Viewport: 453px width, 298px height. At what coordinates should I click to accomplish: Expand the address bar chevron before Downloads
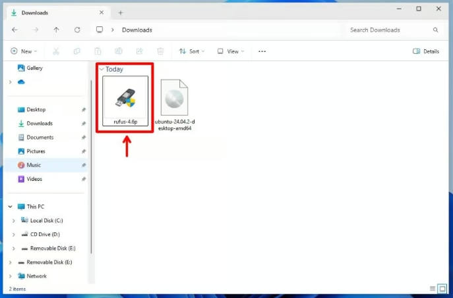pos(113,30)
